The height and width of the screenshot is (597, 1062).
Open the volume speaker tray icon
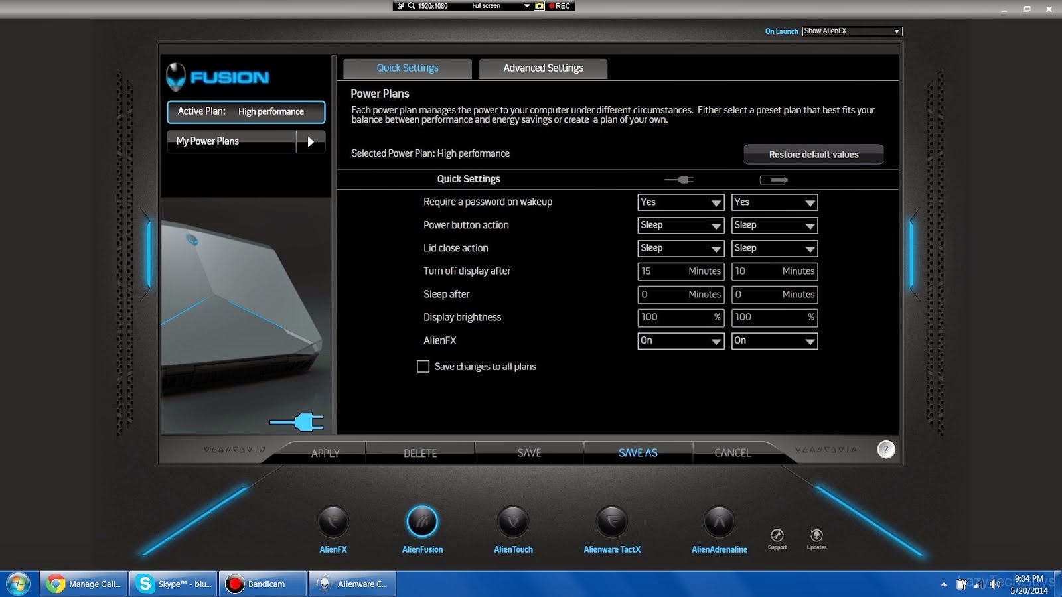point(994,584)
